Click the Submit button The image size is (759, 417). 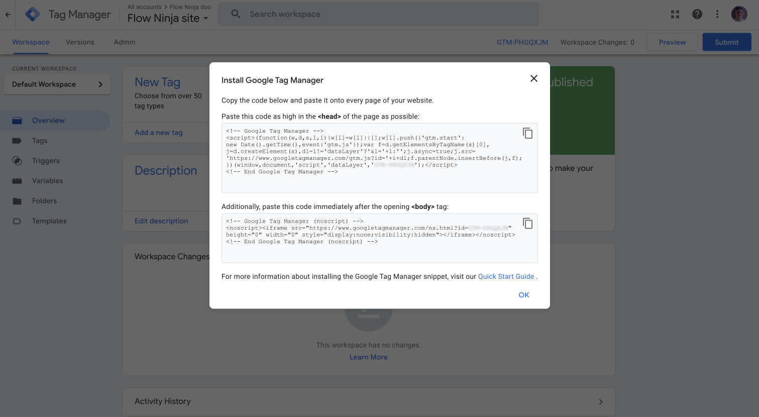click(727, 42)
